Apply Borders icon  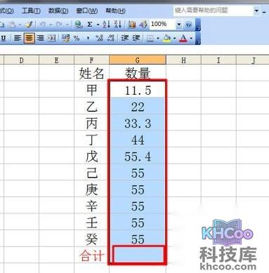[150, 38]
